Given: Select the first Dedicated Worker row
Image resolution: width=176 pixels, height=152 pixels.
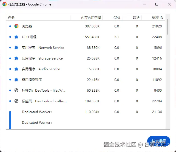Looking at the screenshot, I should 86,112.
